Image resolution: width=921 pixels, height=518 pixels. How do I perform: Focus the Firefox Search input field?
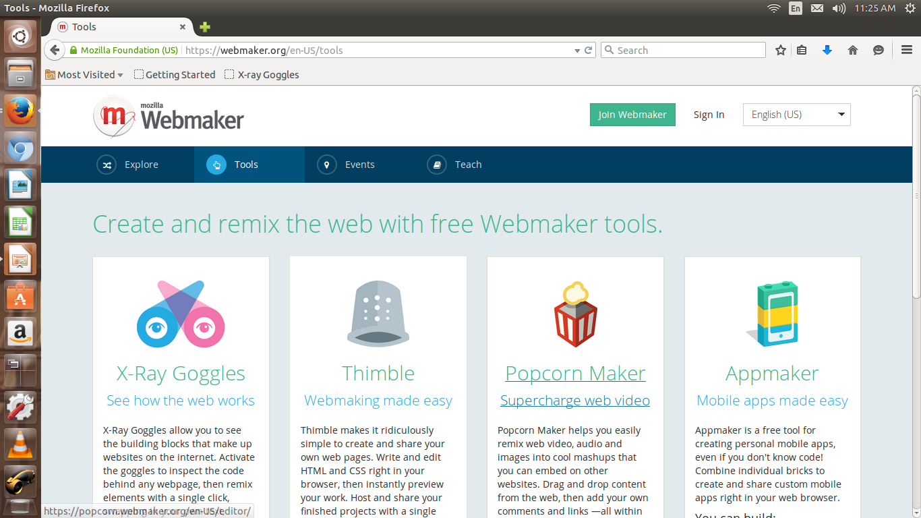point(683,50)
